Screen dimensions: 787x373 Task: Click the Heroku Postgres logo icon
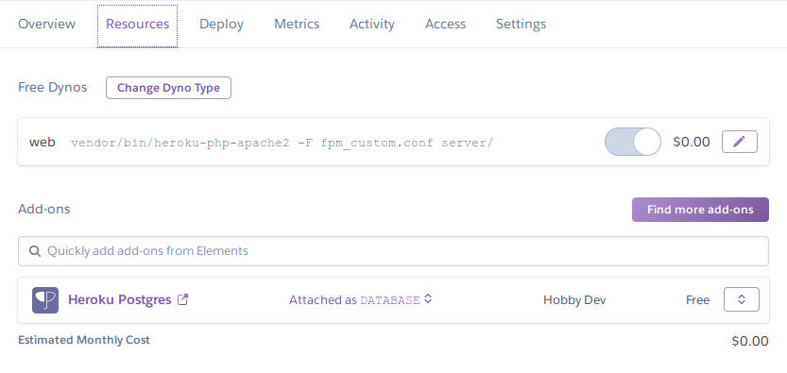click(x=45, y=300)
